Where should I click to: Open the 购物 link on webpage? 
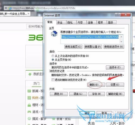click(x=35, y=98)
